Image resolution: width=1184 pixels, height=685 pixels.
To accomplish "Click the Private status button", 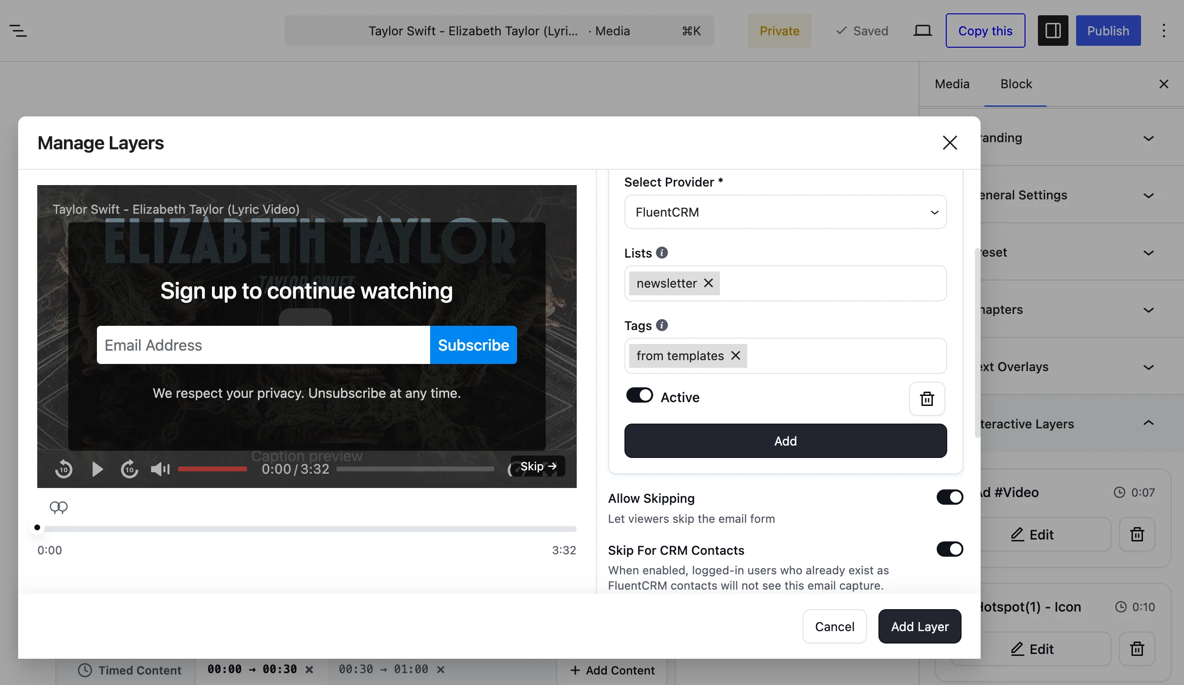I will (779, 31).
